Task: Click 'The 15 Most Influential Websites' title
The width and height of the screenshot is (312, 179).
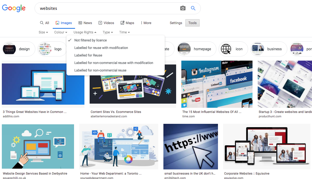Action: [212, 112]
